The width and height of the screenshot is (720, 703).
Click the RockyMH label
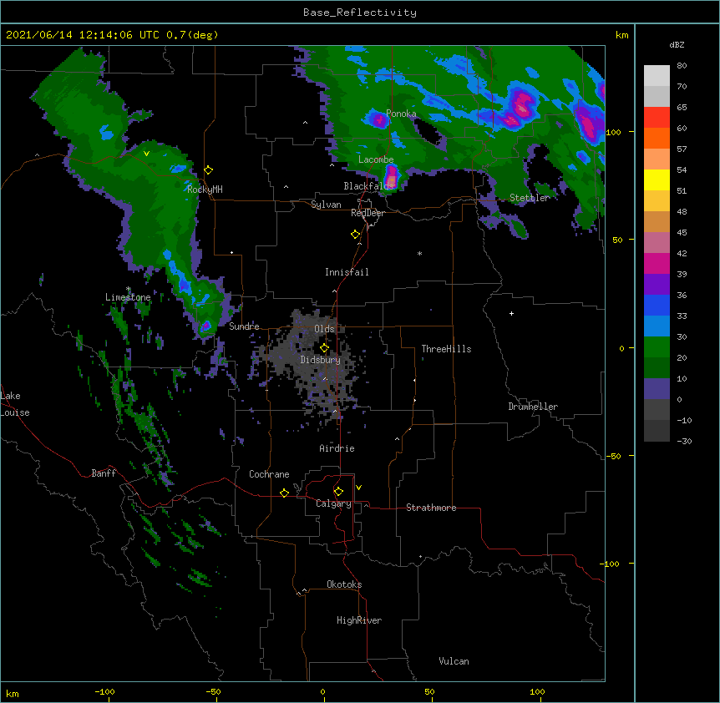(205, 189)
